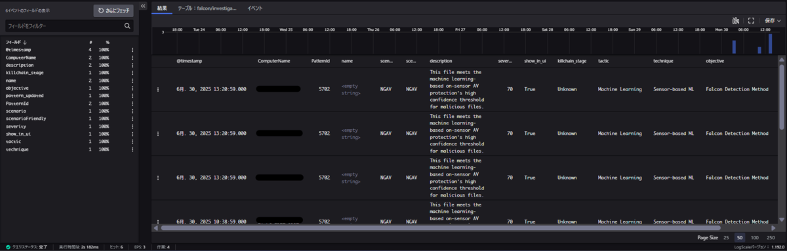Click the 6月. 30, 2025 10:38:59.000 timestamp cell
787x251 pixels.
pos(211,222)
